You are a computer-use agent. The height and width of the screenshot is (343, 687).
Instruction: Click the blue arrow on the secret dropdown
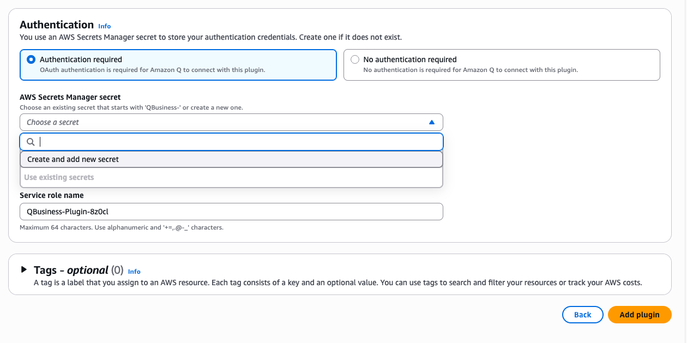[x=432, y=122]
